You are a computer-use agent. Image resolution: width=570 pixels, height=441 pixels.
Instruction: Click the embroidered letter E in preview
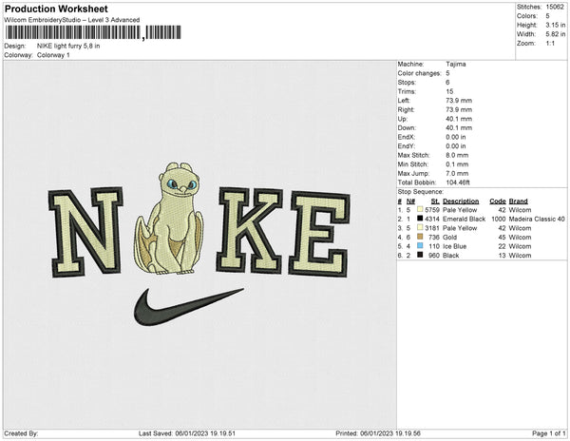pyautogui.click(x=319, y=234)
